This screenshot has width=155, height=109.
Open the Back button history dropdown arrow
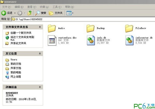point(15,13)
